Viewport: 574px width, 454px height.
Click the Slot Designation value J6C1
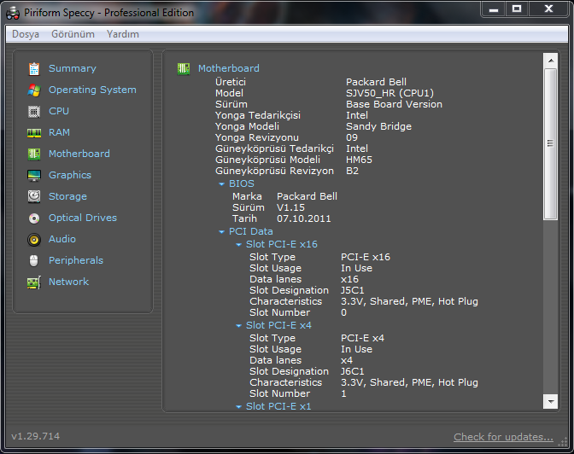click(353, 371)
